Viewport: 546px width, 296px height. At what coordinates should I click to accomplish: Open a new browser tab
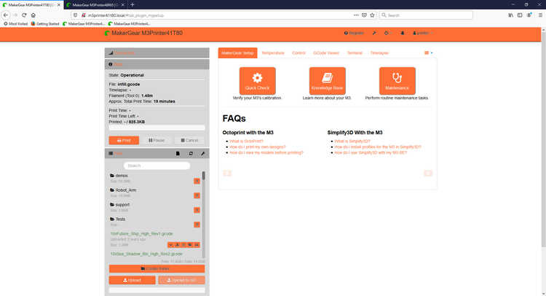pos(132,5)
